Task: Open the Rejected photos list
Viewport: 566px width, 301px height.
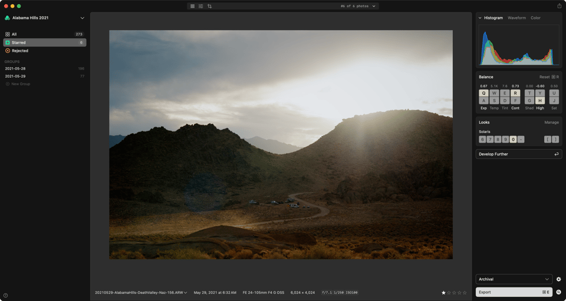Action: coord(45,51)
